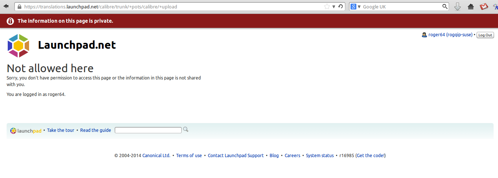
Task: Click the user avatar icon beside roger64
Action: (424, 35)
